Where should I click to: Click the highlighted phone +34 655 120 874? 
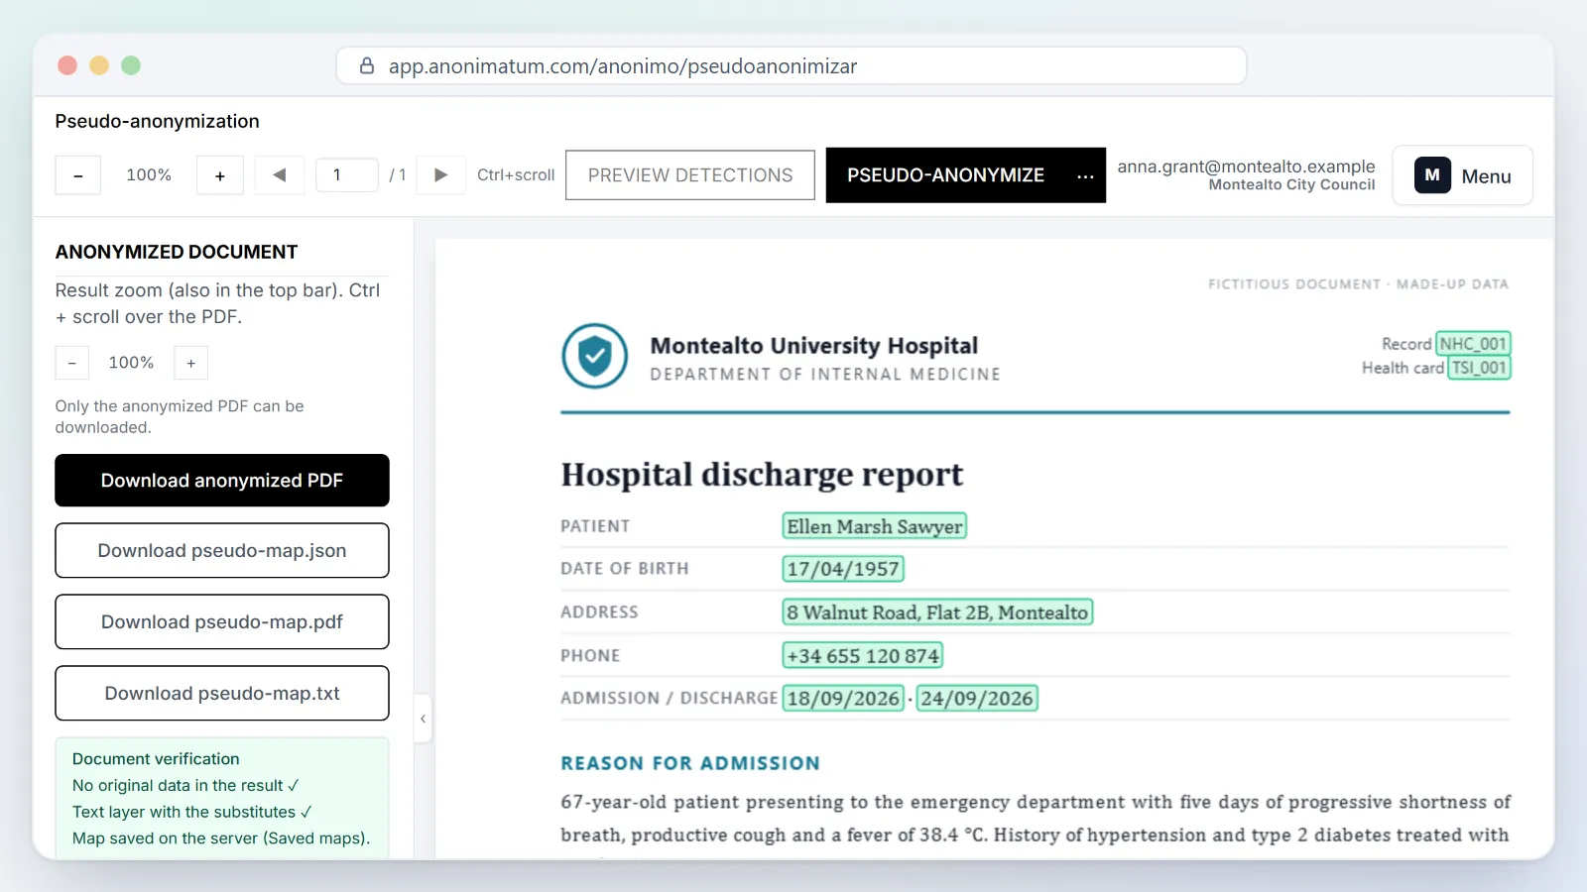pos(862,656)
